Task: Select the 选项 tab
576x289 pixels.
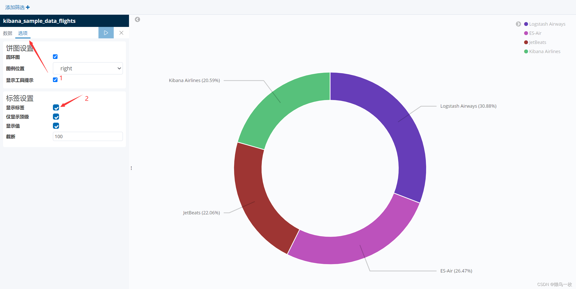Action: pos(23,33)
